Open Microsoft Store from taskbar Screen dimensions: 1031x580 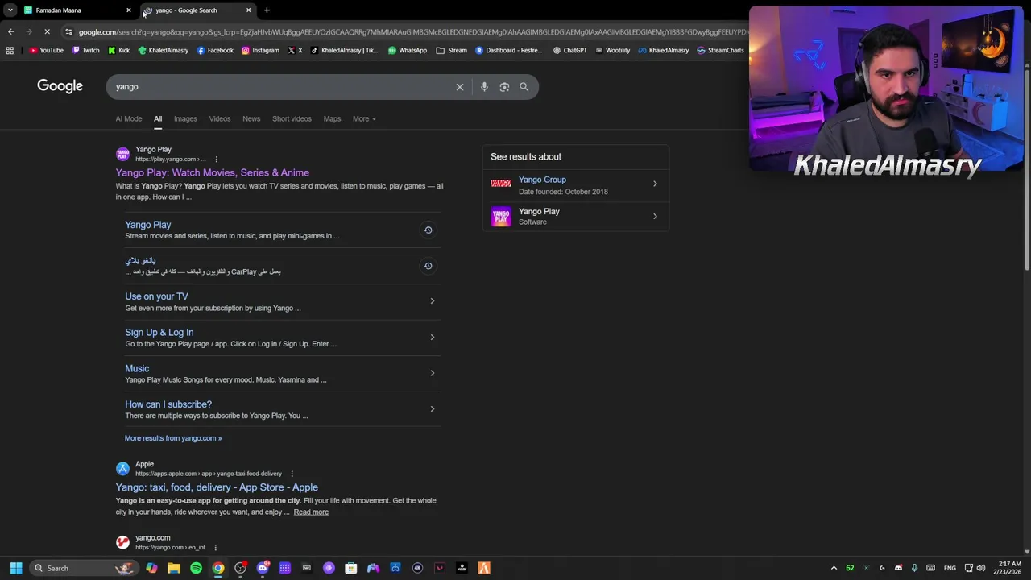(x=351, y=568)
